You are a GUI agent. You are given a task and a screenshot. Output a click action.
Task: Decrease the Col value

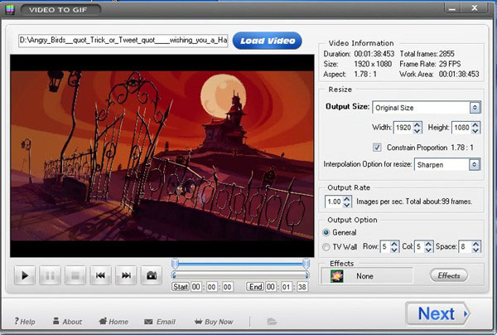click(x=428, y=250)
